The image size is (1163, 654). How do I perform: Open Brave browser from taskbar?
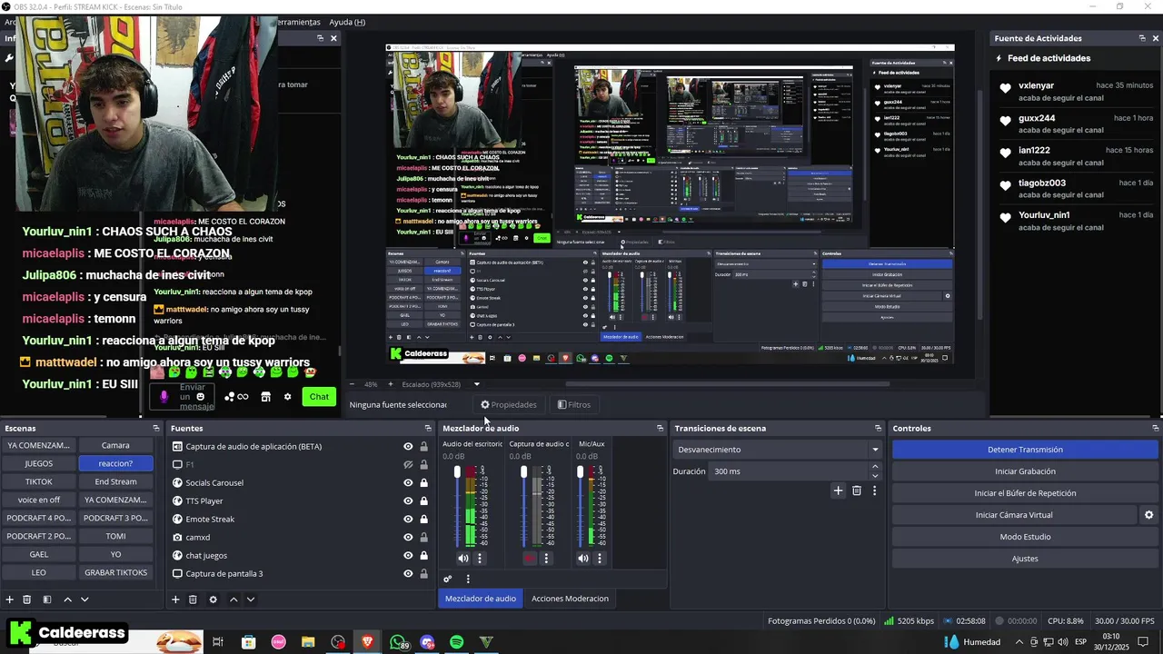367,642
